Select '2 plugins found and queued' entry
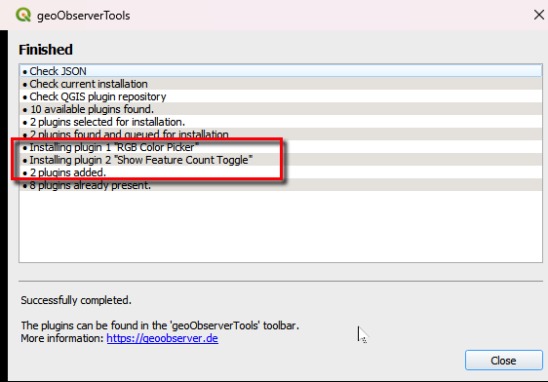This screenshot has height=382, width=548. 281,134
